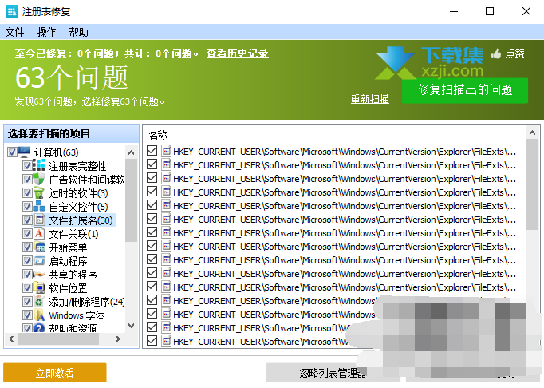Screen dimensions: 544x388
Task: Open the 操作 menu
Action: pos(46,32)
